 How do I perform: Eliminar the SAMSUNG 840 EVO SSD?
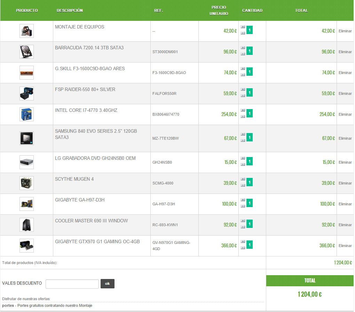pos(345,138)
